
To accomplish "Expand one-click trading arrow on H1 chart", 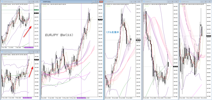I will tap(144, 4).
